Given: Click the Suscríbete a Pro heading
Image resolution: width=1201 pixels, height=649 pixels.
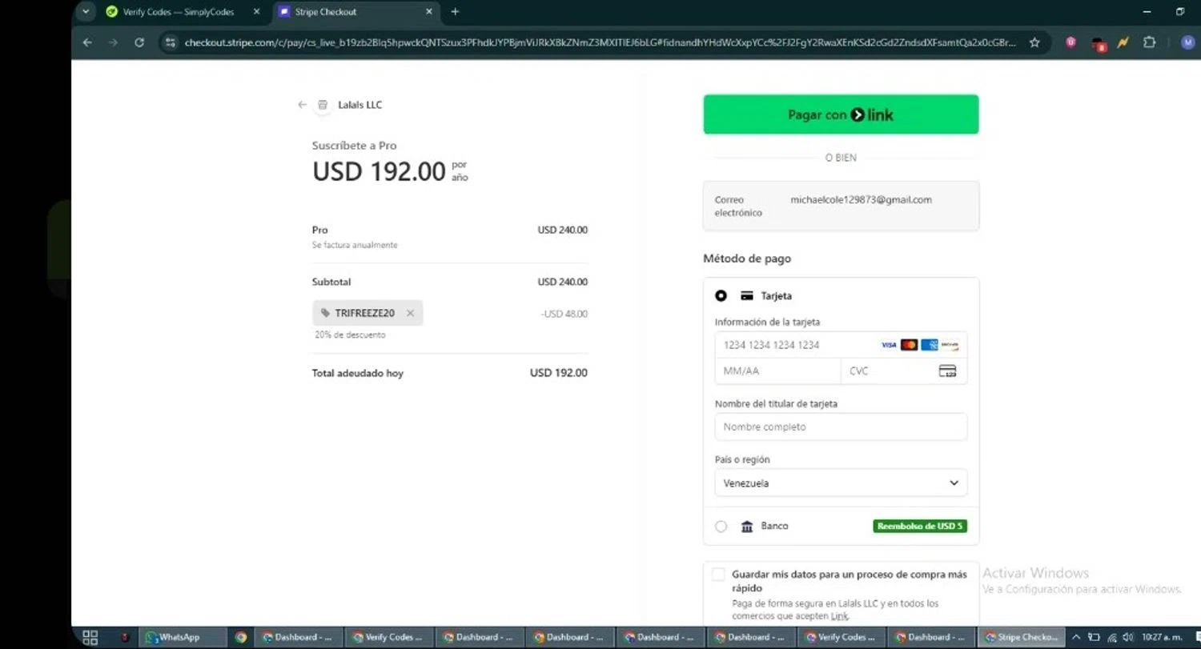Looking at the screenshot, I should click(354, 146).
